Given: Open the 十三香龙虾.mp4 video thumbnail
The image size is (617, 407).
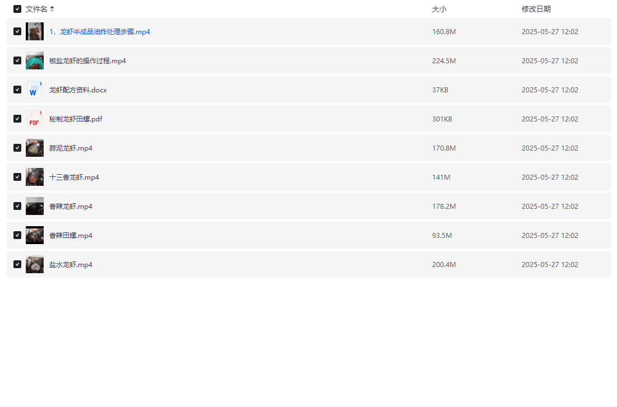Looking at the screenshot, I should coord(34,177).
